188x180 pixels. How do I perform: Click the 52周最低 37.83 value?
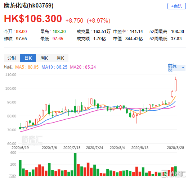point(166,39)
